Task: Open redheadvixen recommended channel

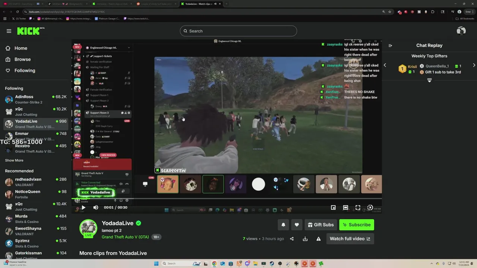Action: (35, 182)
